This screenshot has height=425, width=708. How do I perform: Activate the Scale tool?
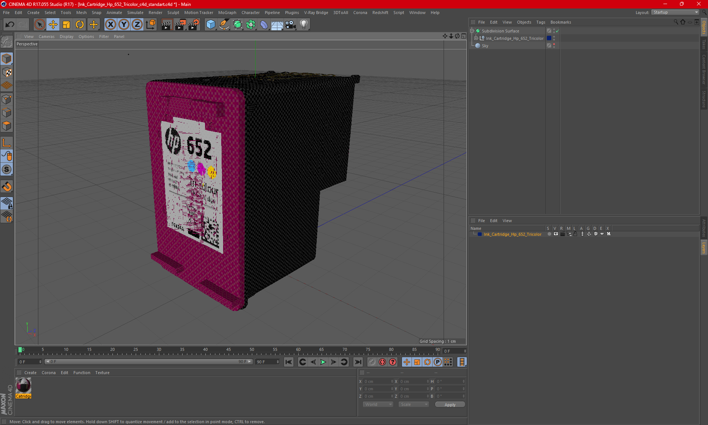pyautogui.click(x=66, y=25)
